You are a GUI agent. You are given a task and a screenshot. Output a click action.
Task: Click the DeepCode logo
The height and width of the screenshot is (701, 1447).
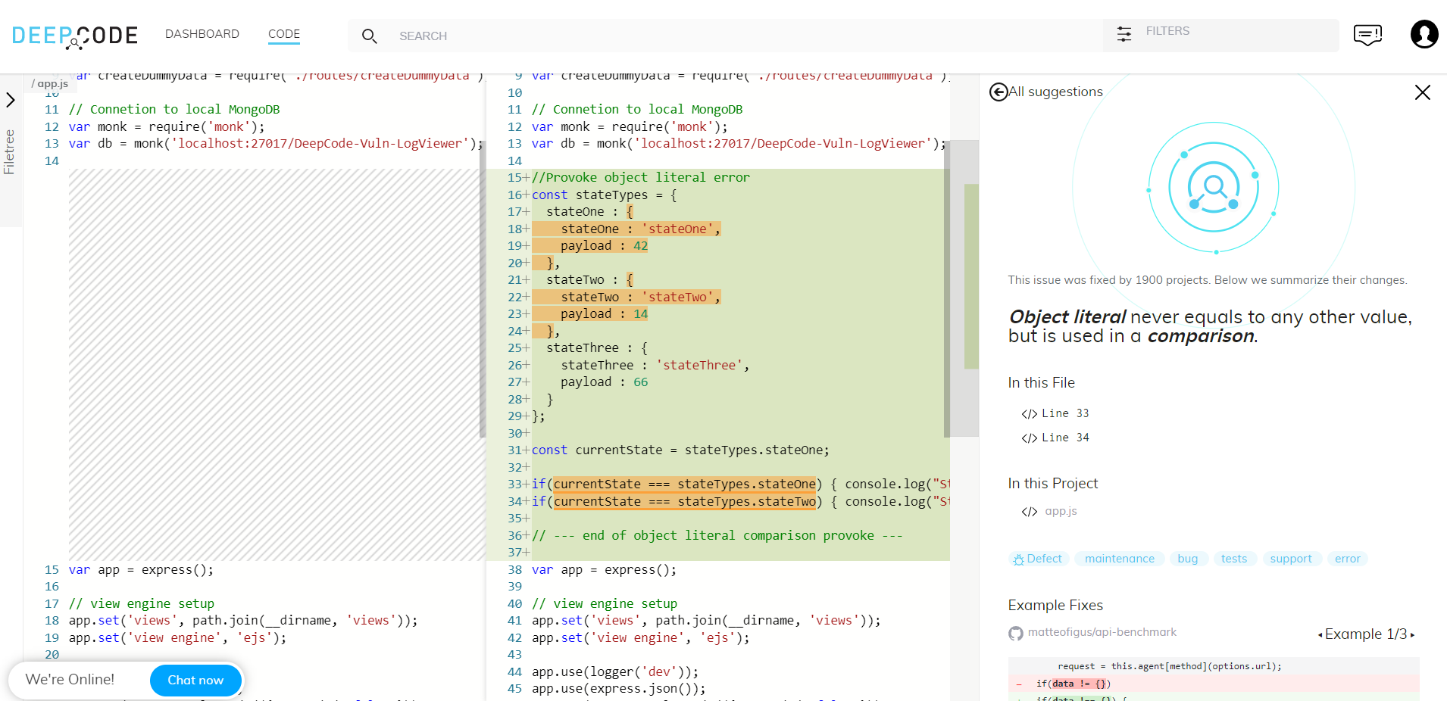pyautogui.click(x=74, y=35)
